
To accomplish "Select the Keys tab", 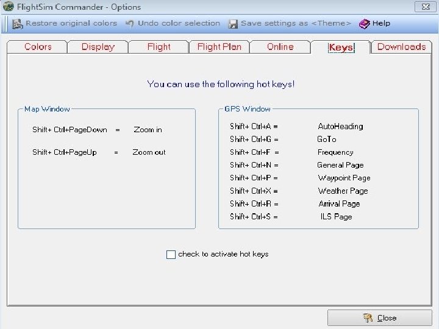I will click(x=341, y=48).
